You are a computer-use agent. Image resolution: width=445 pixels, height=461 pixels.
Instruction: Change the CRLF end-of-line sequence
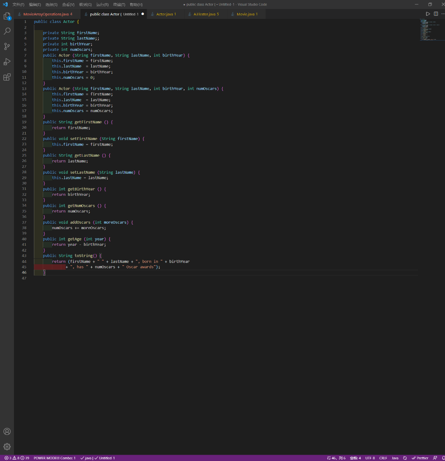tap(383, 458)
